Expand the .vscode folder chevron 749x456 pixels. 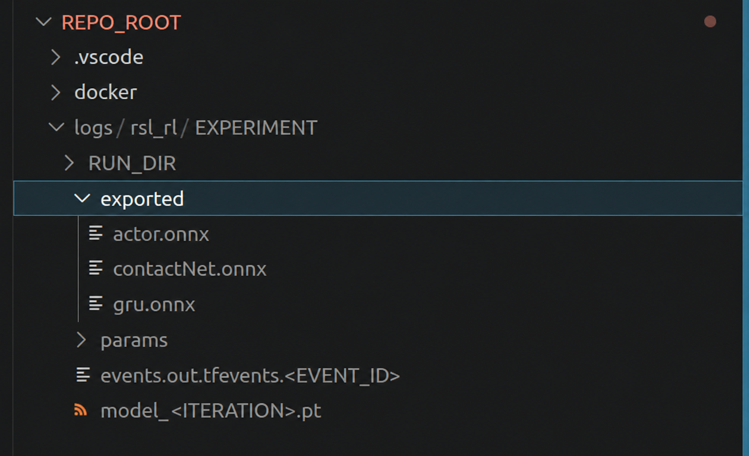pyautogui.click(x=56, y=57)
